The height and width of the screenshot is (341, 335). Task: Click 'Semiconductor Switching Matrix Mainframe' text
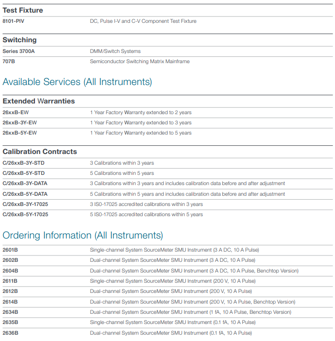[x=140, y=61]
